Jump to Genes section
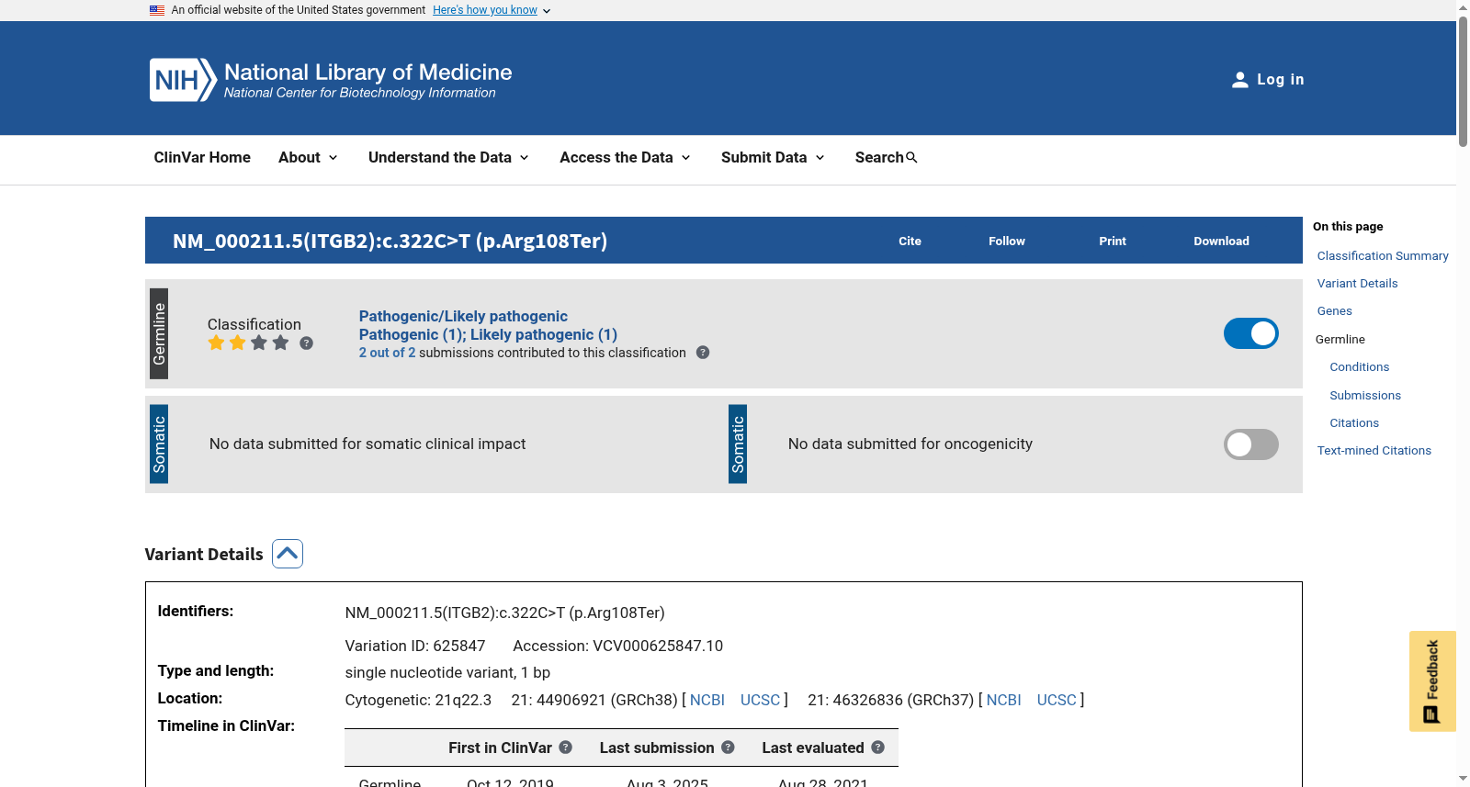Screen dimensions: 1470x787 point(1334,311)
